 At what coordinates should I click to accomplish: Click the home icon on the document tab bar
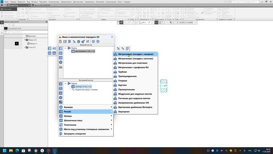pyautogui.click(x=2, y=5)
